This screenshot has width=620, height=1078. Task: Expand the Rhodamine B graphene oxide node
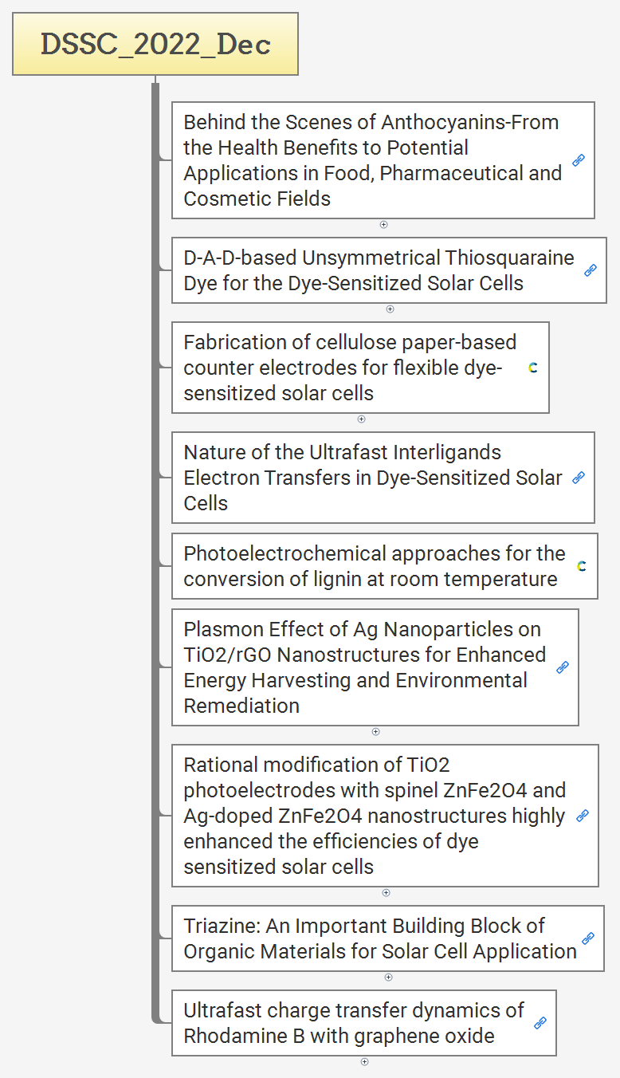(364, 1062)
